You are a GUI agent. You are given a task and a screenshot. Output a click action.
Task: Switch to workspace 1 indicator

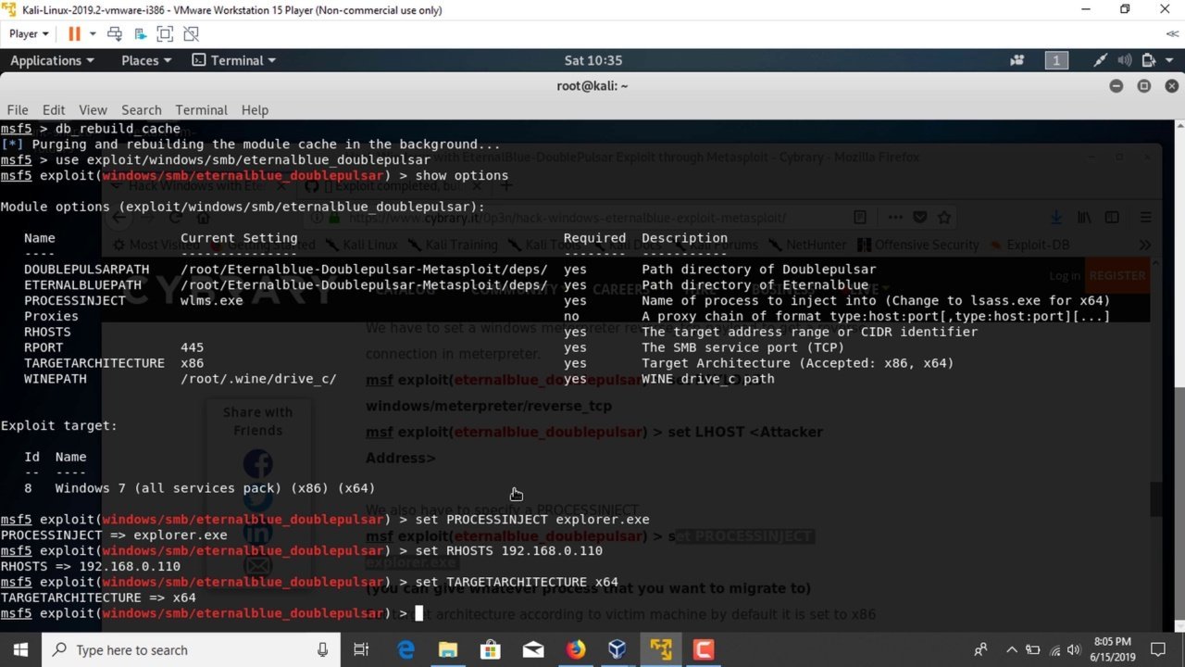click(x=1056, y=60)
